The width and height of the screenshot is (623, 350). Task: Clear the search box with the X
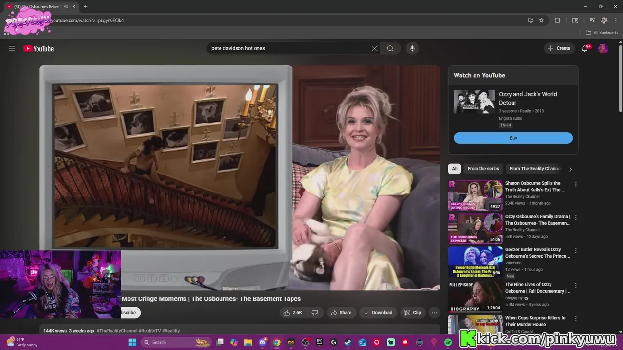pos(375,48)
